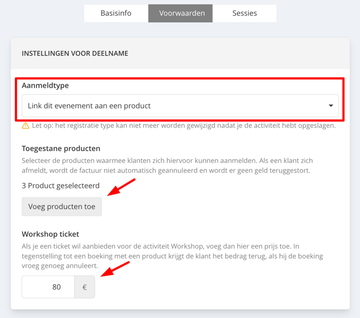The height and width of the screenshot is (318, 360).
Task: Open the Sessies tab
Action: coord(244,13)
